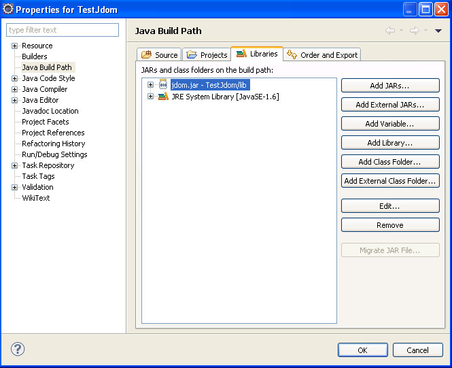Select Resource in the properties tree
The height and width of the screenshot is (368, 452).
click(x=37, y=46)
